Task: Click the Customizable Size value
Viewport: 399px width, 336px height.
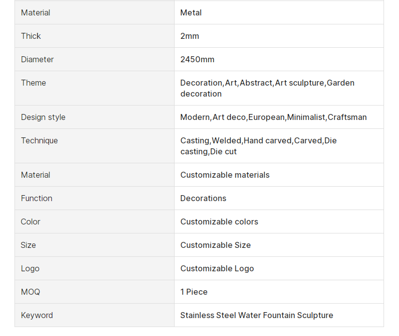Action: 215,245
